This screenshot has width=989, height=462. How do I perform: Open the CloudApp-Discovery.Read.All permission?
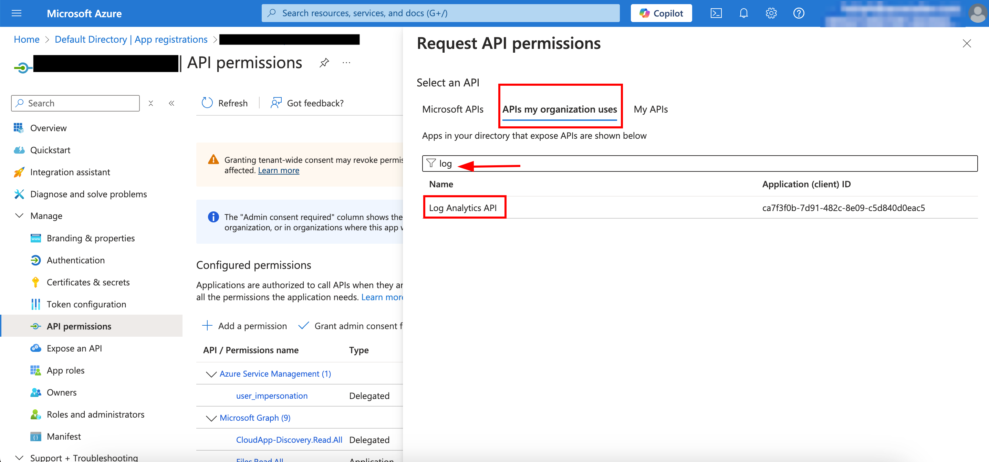289,440
